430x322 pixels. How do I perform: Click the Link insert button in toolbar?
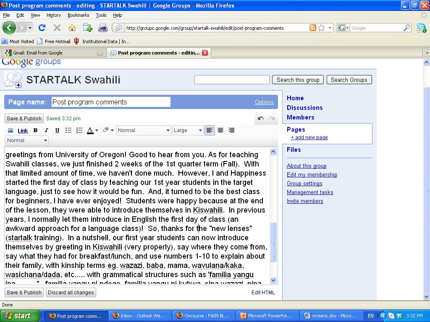[23, 131]
